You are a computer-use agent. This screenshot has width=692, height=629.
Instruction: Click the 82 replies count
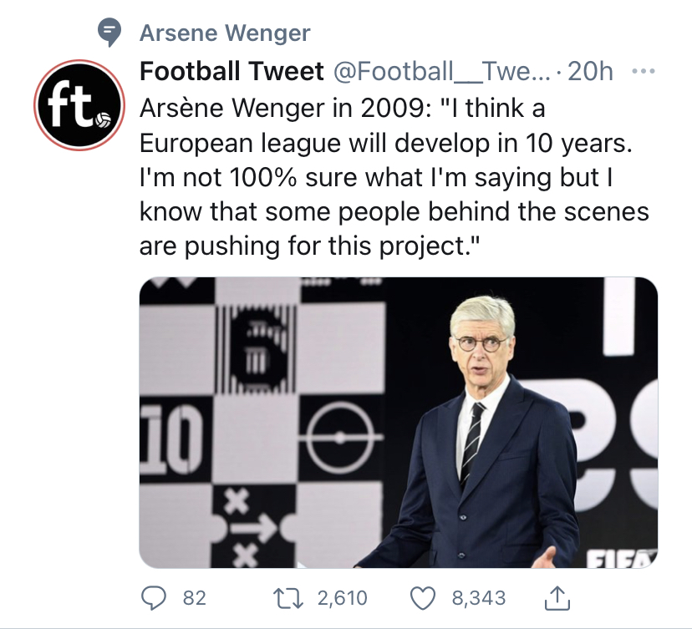194,599
